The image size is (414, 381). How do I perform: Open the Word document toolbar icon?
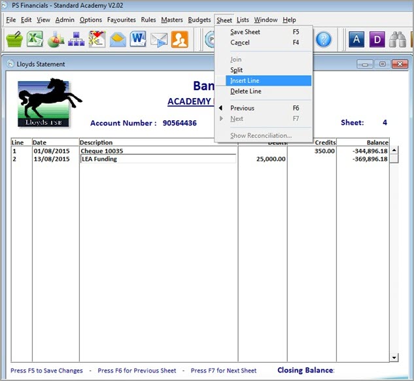tap(138, 40)
